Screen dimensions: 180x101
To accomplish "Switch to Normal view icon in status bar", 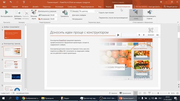I will (x=136, y=93).
